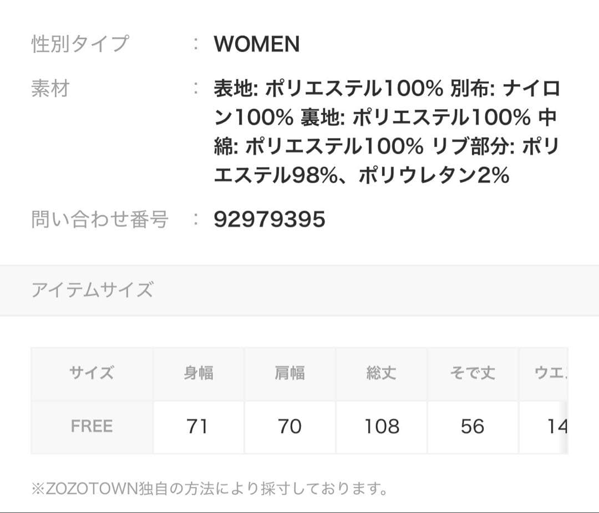Select the 総丈 column header

(381, 373)
